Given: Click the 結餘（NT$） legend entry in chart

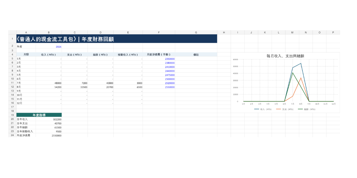Looking at the screenshot, I should point(307,109).
